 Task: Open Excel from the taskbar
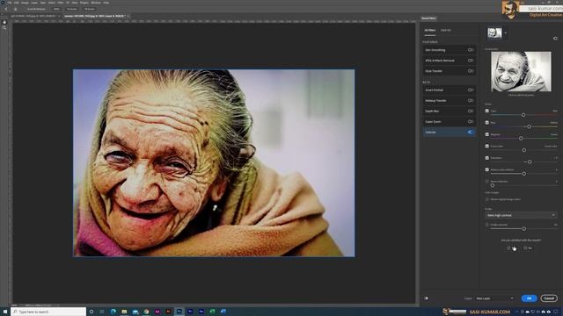click(212, 312)
